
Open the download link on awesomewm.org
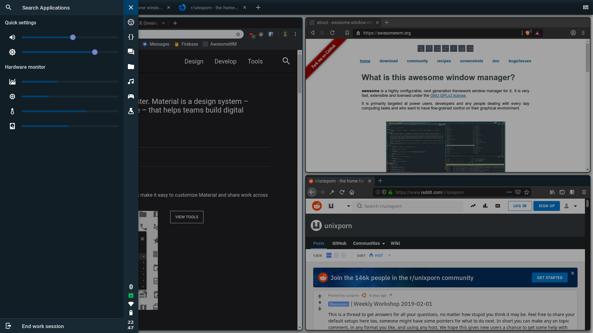389,61
